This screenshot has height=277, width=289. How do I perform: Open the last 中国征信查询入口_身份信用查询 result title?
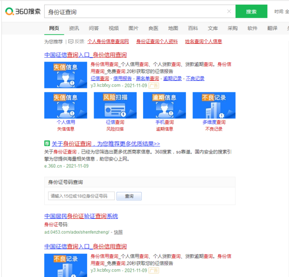click(x=85, y=246)
